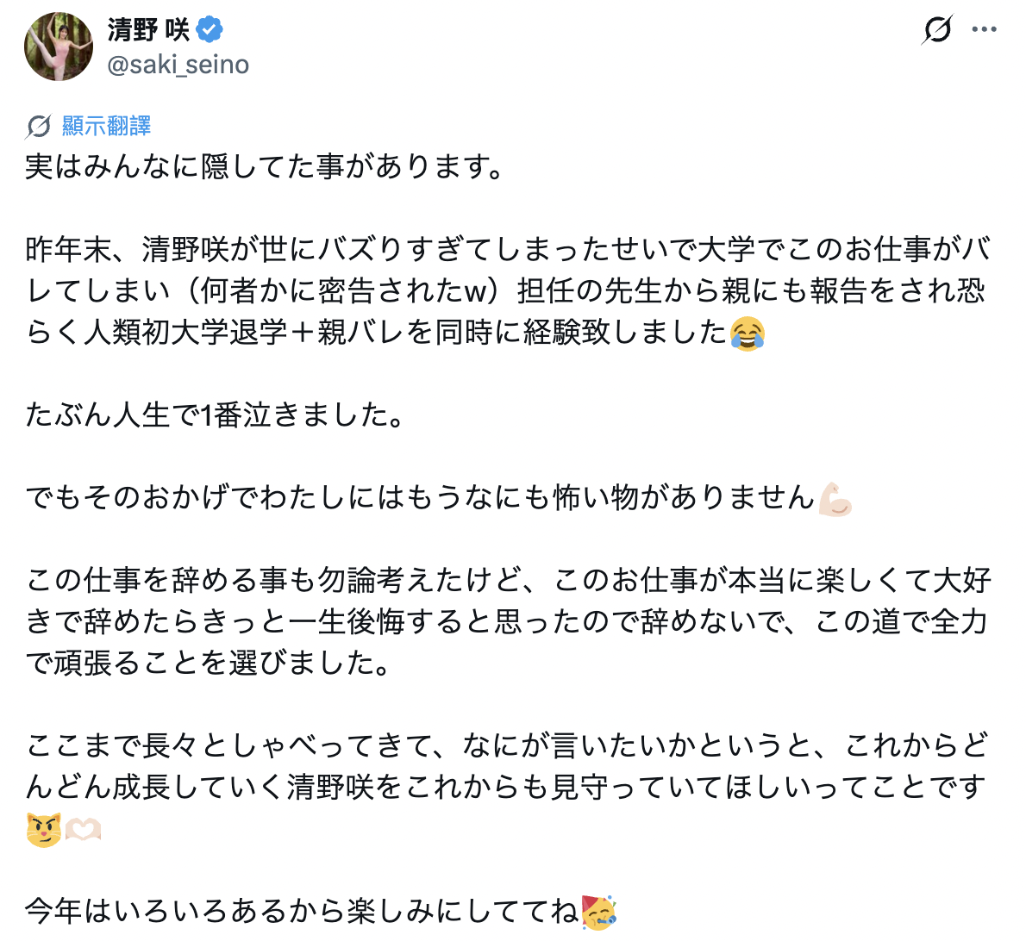Viewport: 1026px width, 941px height.
Task: Open the Grok icon beside the more menu
Action: (937, 30)
